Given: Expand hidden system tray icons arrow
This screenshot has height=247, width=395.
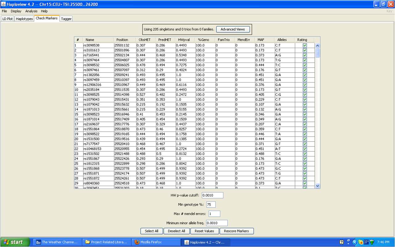Looking at the screenshot, I should (355, 242).
